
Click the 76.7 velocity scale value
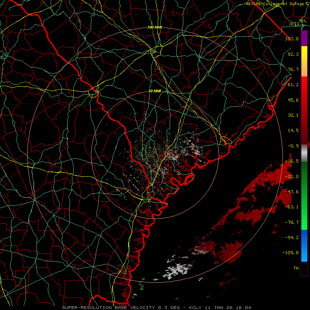point(293,69)
